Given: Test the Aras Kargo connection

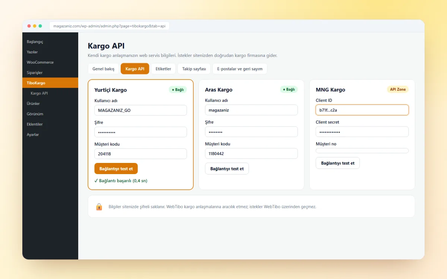Looking at the screenshot, I should tap(227, 169).
